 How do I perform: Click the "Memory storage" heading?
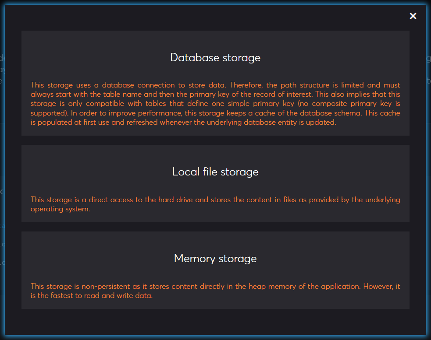point(215,259)
